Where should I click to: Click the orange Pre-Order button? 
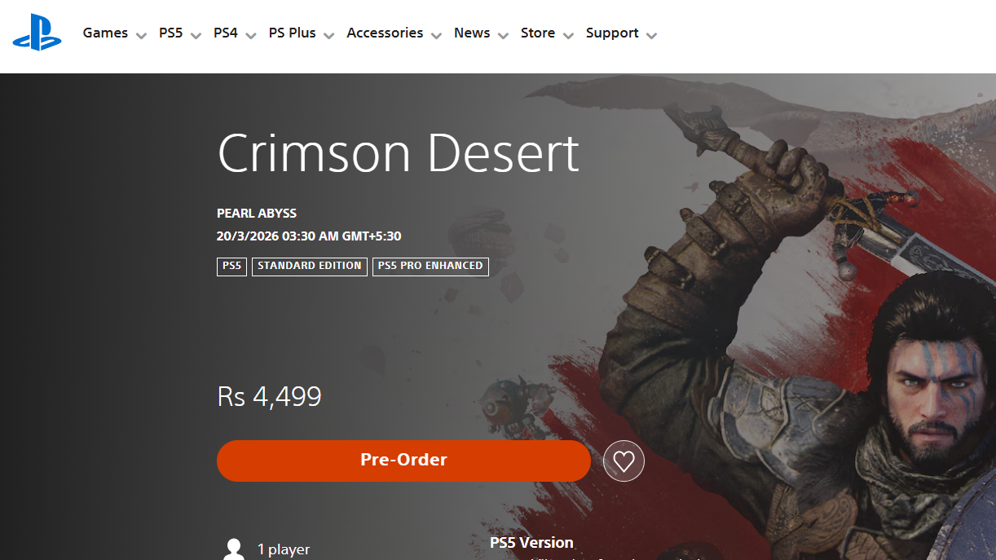pyautogui.click(x=403, y=461)
